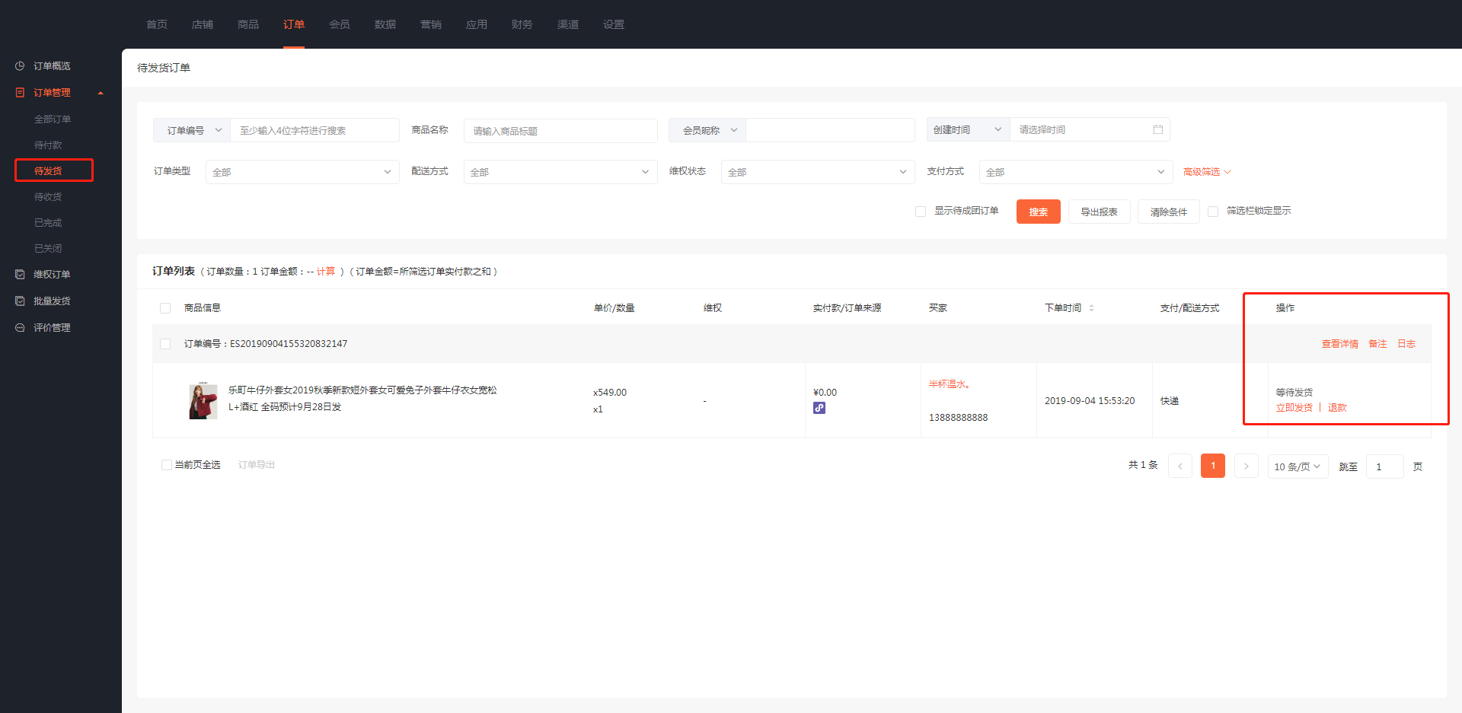The height and width of the screenshot is (713, 1462).
Task: Click the 下单时间 sort arrows icon
Action: point(1091,308)
